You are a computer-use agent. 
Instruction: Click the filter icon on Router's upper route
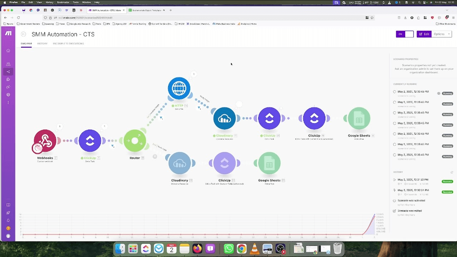[161, 118]
